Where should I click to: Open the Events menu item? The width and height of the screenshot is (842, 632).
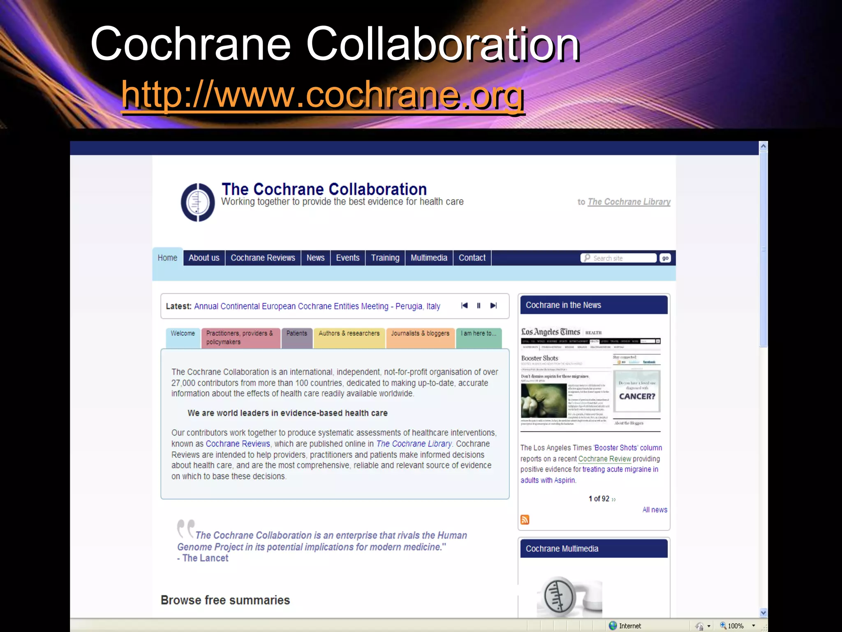[347, 258]
